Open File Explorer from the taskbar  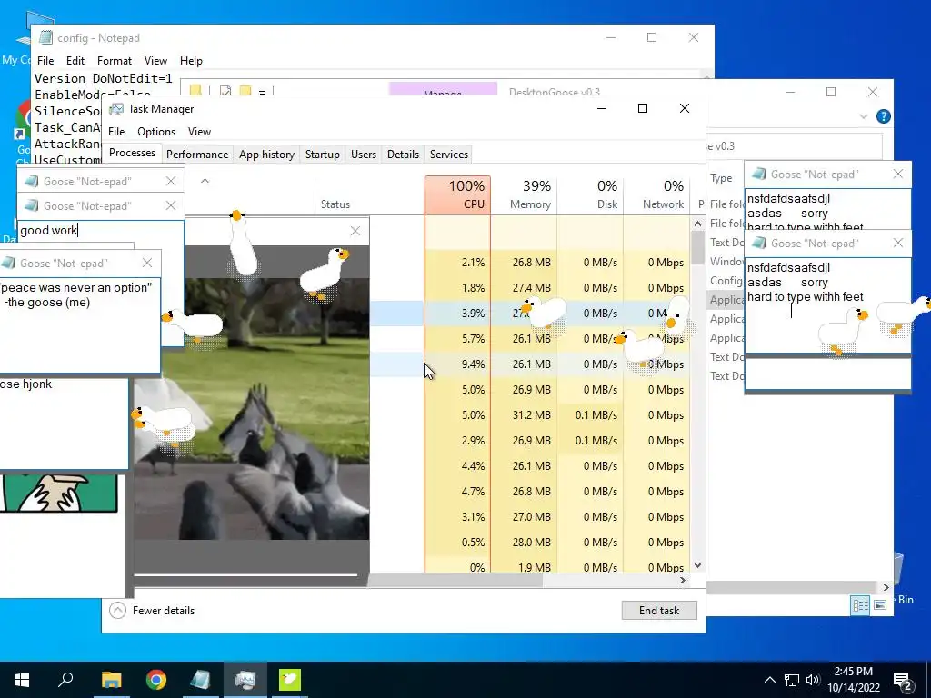[111, 680]
